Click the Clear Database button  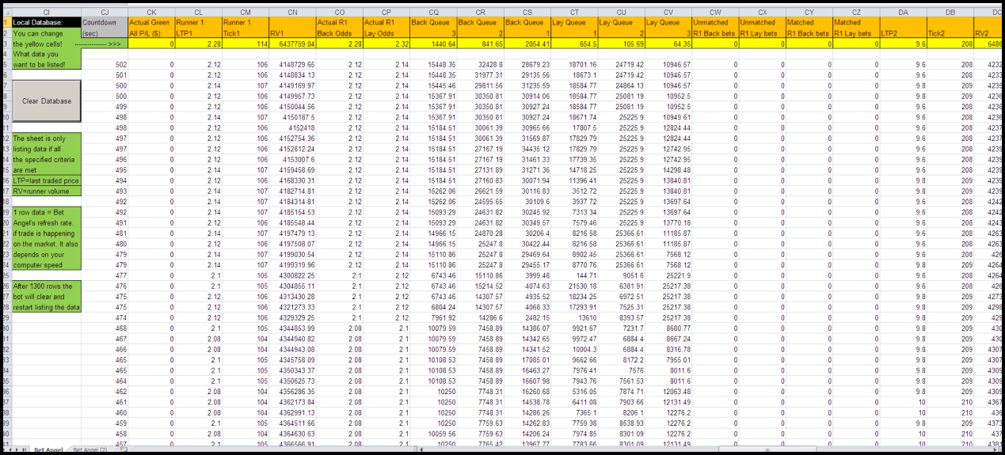tap(47, 101)
